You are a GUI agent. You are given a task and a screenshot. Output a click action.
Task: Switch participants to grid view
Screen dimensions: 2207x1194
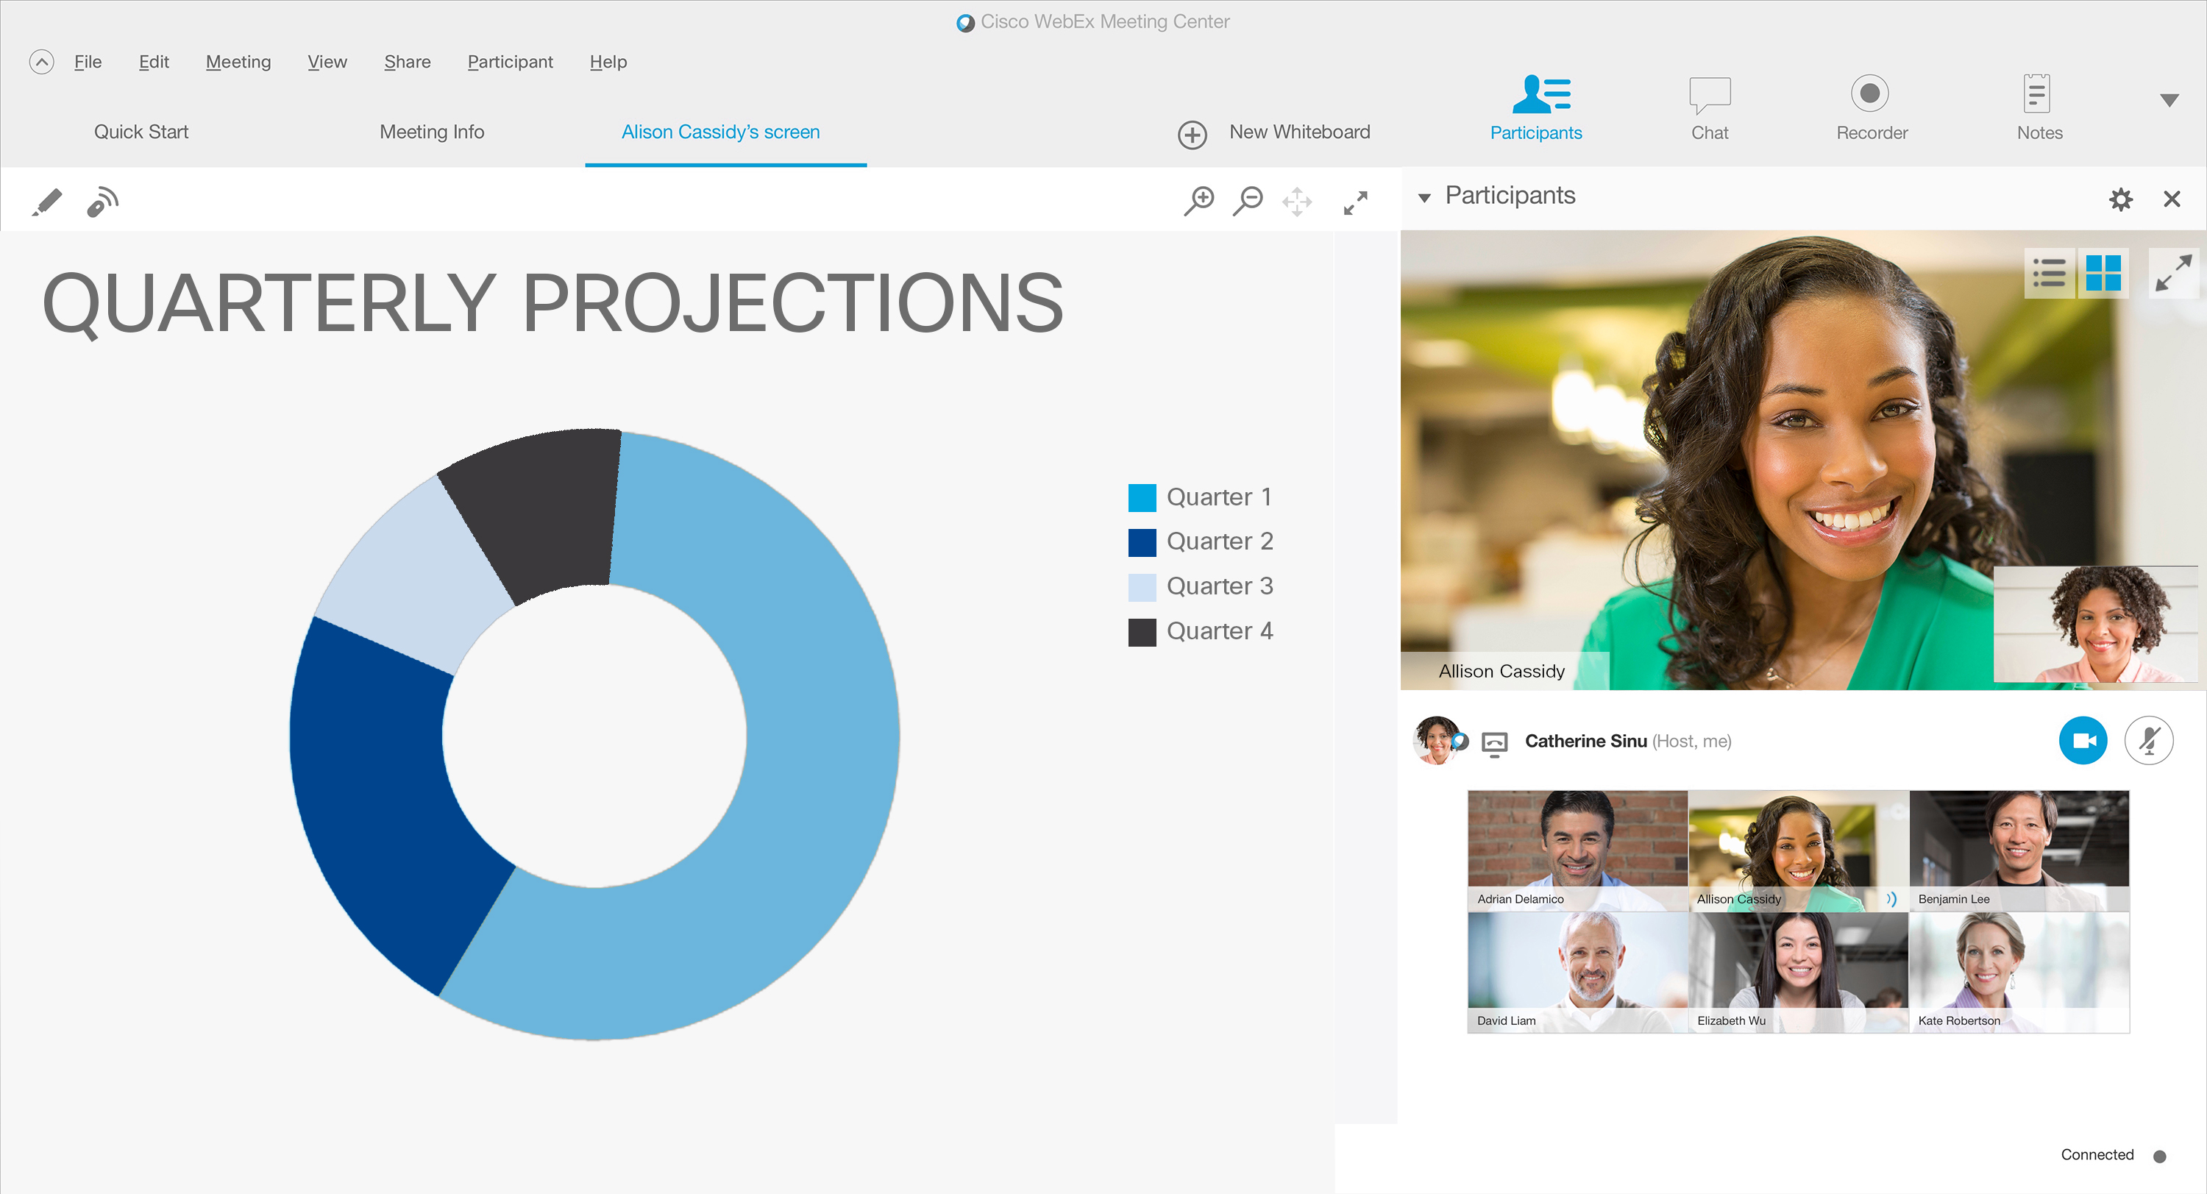(x=2103, y=273)
